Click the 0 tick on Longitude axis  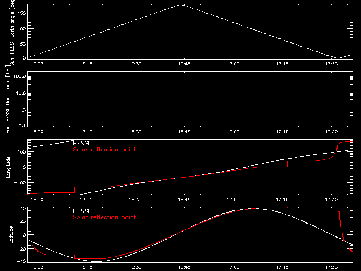pyautogui.click(x=24, y=167)
